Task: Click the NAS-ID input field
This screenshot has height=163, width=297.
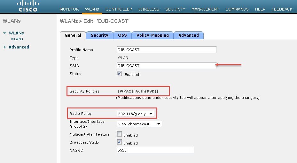Action: click(156, 150)
